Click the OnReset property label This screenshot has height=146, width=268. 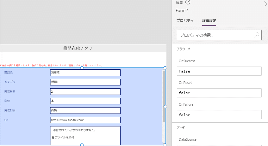[x=185, y=83]
